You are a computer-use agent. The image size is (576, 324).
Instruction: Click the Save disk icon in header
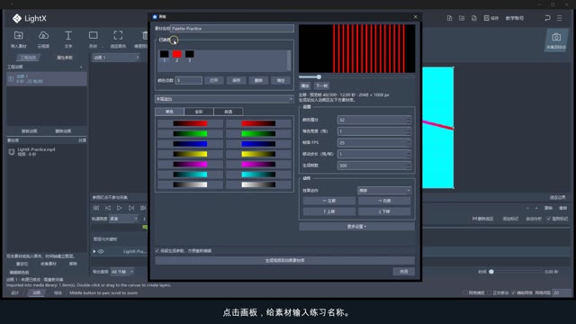pyautogui.click(x=486, y=18)
